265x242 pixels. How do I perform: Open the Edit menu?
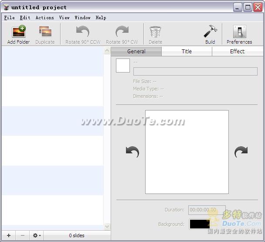[25, 17]
